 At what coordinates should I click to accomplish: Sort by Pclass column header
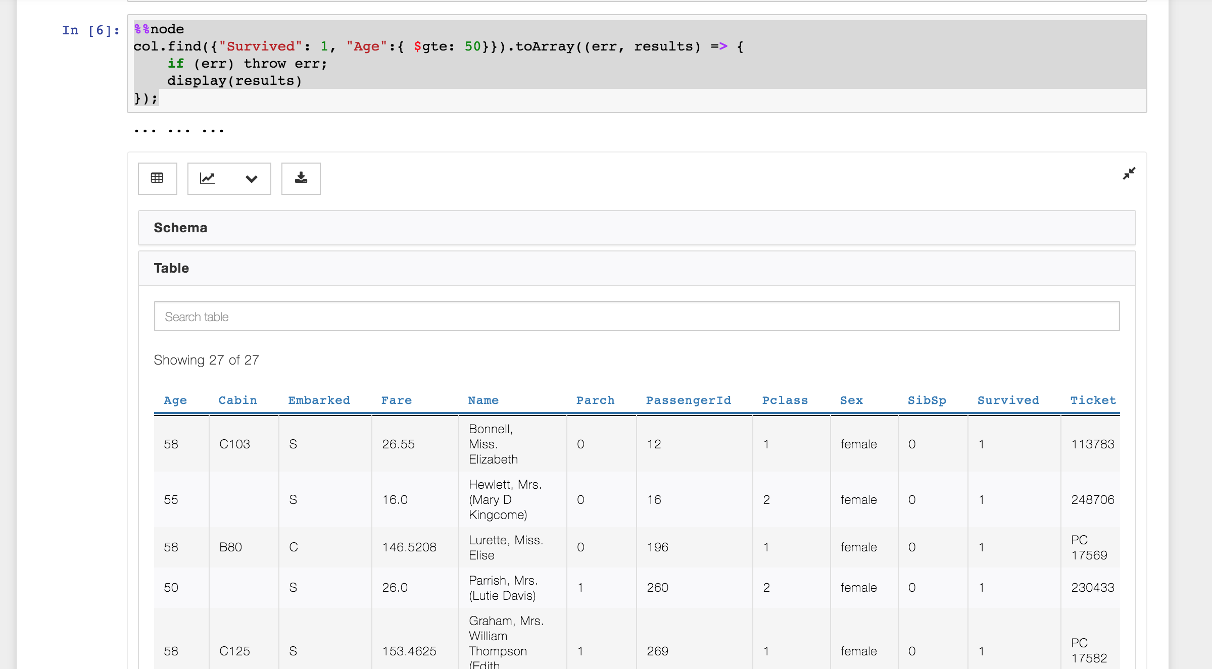coord(785,400)
